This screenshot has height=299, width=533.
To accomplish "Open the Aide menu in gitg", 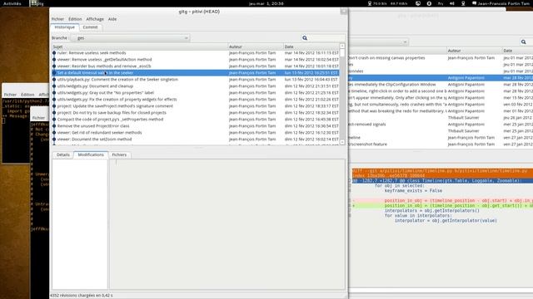I will click(x=112, y=19).
